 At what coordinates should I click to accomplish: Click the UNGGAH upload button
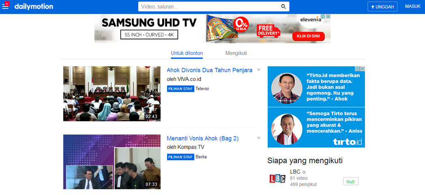pyautogui.click(x=382, y=6)
